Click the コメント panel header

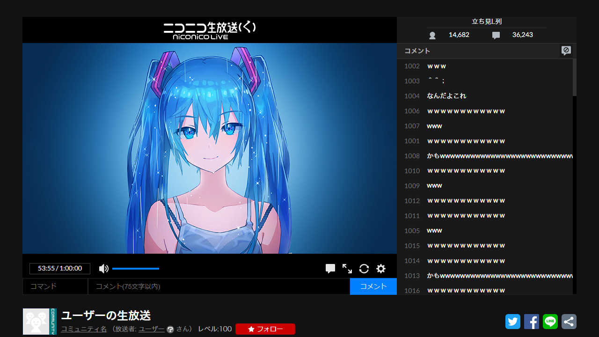point(417,51)
